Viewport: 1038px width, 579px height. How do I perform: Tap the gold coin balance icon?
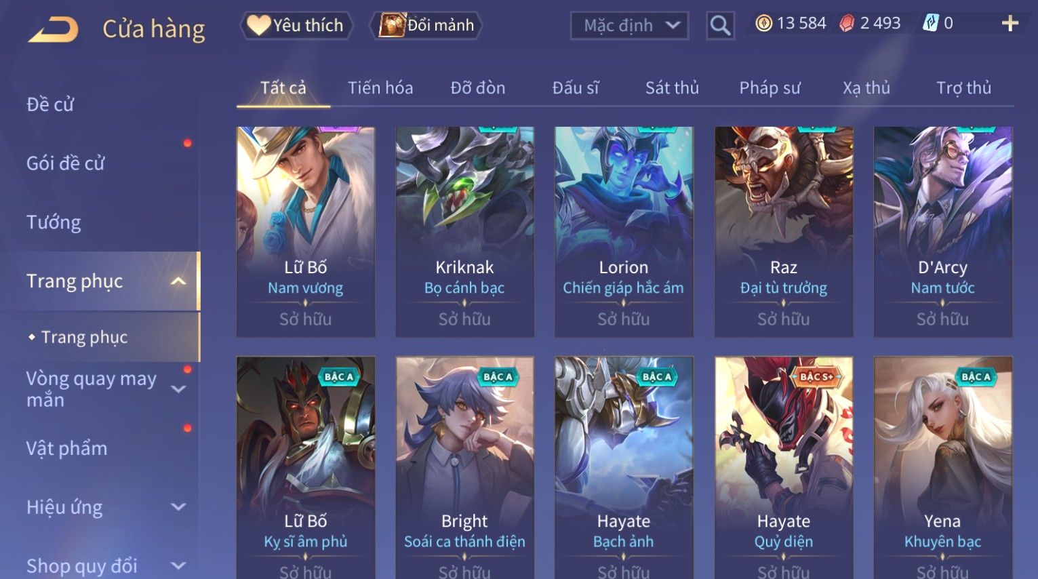point(764,24)
